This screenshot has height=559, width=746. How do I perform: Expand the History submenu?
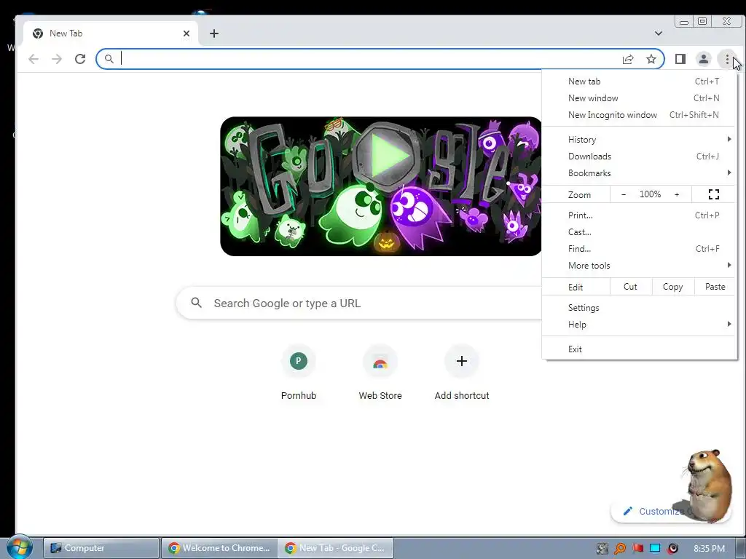(640, 139)
